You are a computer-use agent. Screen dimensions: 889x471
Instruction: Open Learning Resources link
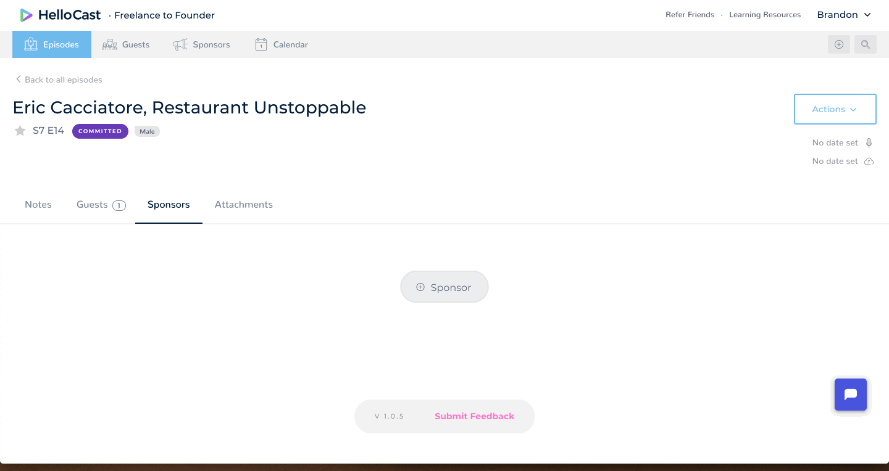coord(765,15)
